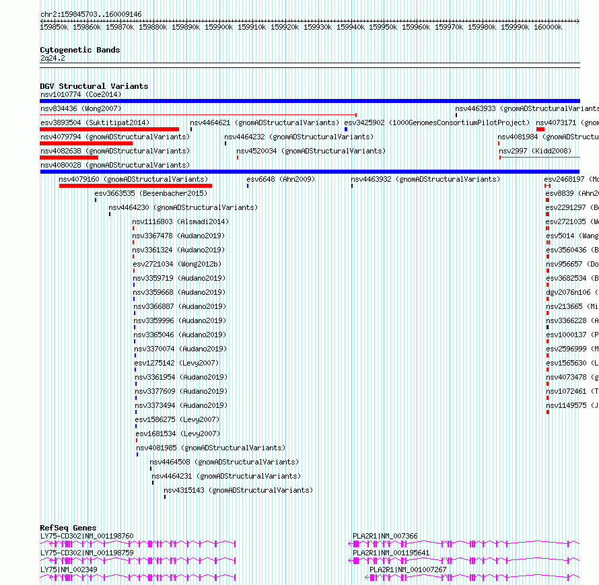Open esv3425902 1000Genomes pilot variant
The width and height of the screenshot is (599, 585).
[x=437, y=123]
